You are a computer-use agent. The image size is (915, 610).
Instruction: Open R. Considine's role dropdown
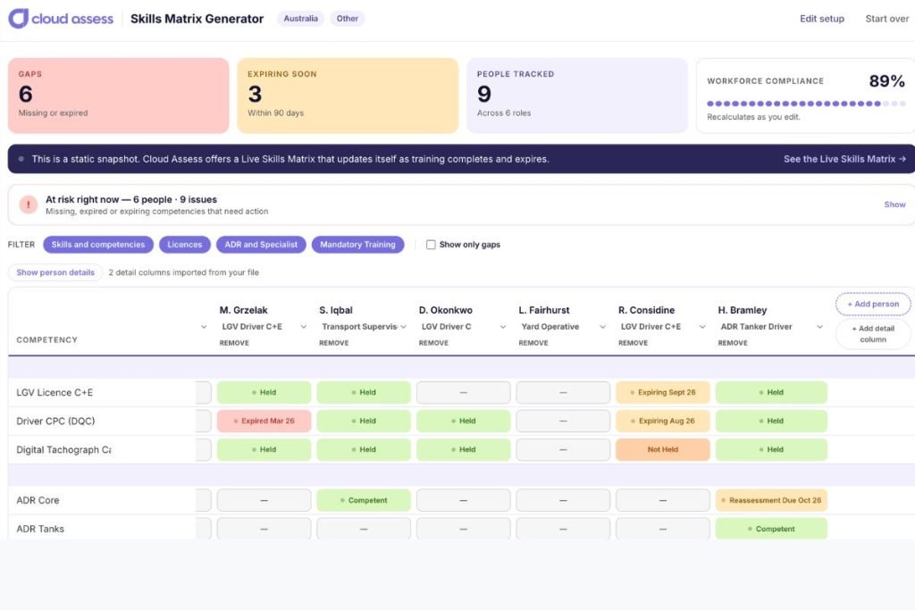(662, 327)
